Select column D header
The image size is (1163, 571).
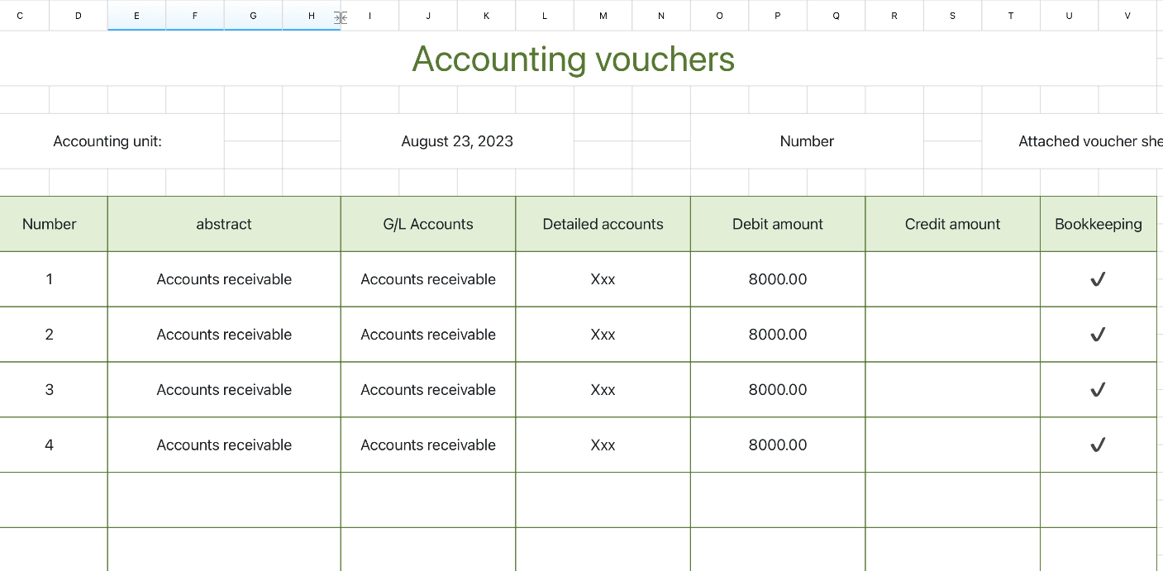pyautogui.click(x=79, y=16)
